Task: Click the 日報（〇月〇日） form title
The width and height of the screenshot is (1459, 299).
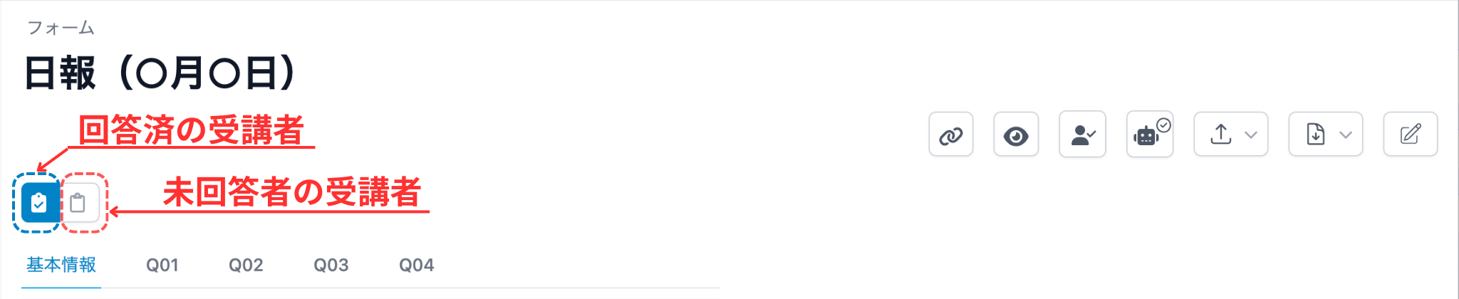Action: [x=160, y=73]
